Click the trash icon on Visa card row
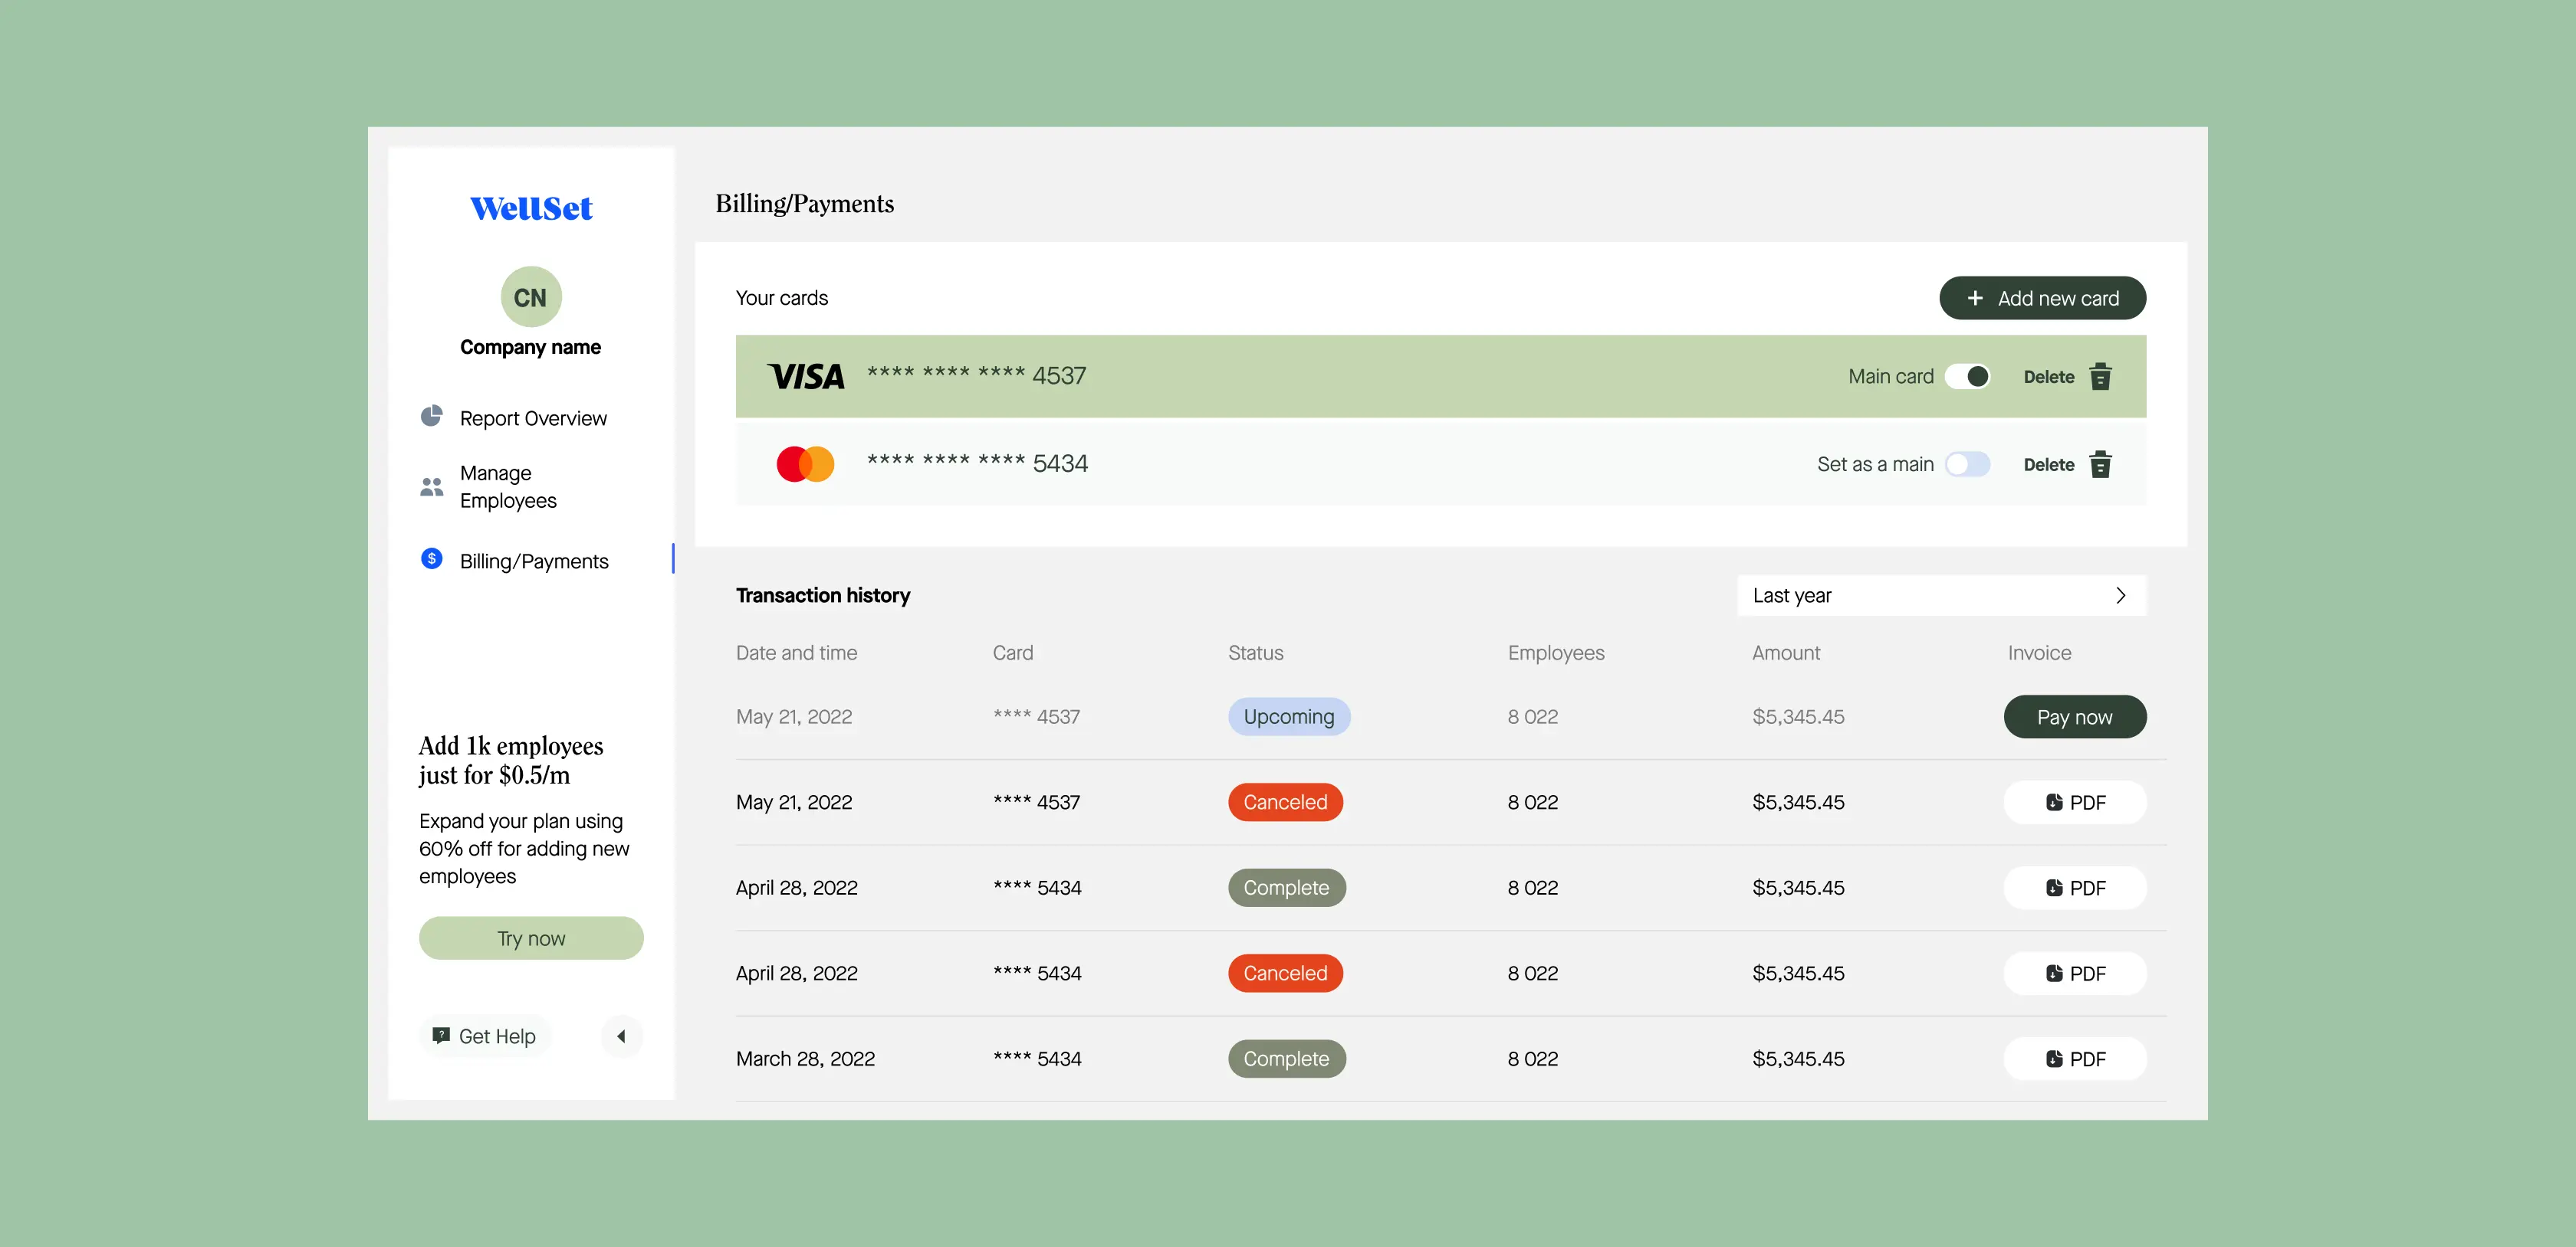 2100,377
